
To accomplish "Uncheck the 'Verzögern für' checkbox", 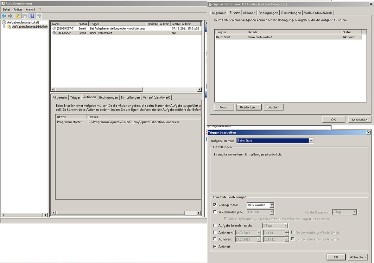I will (215, 205).
